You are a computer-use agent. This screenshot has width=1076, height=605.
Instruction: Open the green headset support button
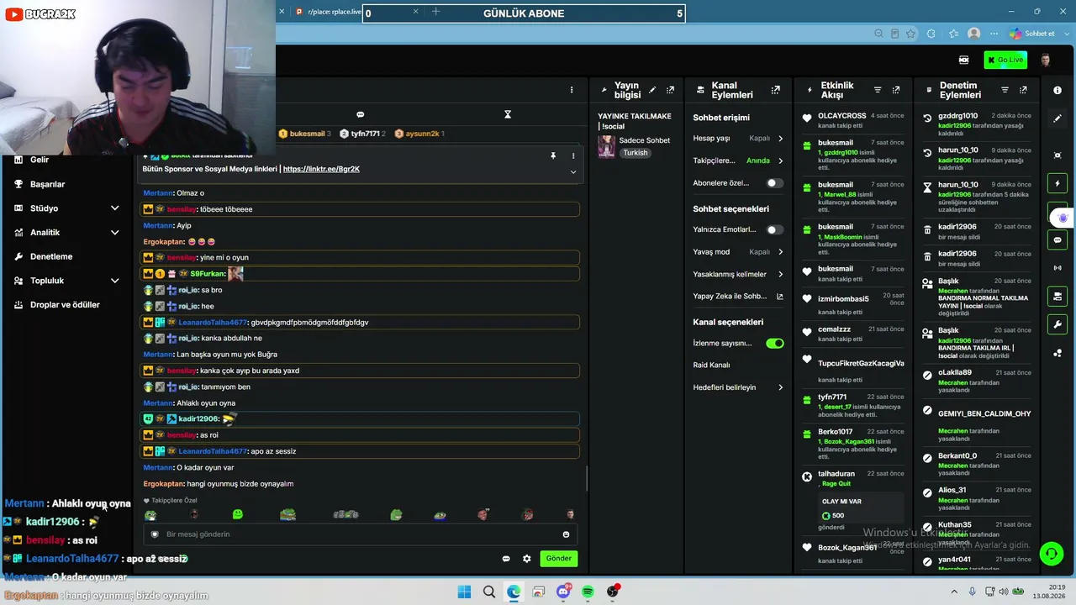coord(1051,553)
